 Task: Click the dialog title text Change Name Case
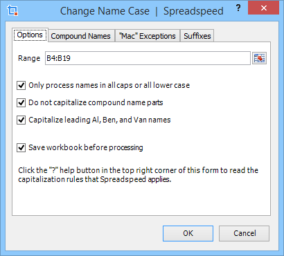(x=105, y=11)
